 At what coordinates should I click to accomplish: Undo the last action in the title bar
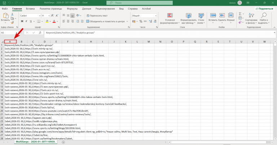[x=9, y=3]
